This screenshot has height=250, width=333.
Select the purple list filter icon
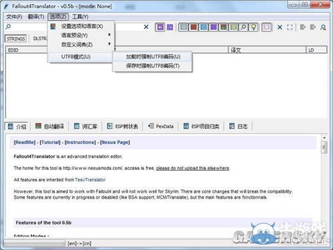[x=214, y=27]
